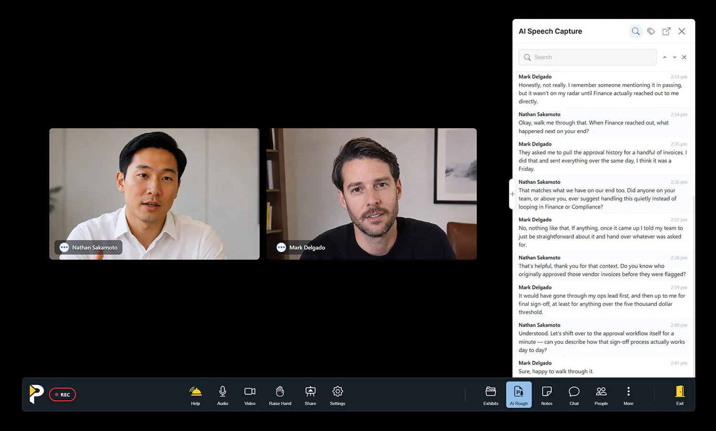Click the plus handle on transcript panel edge
Viewport: 716px width, 431px height.
click(x=512, y=194)
